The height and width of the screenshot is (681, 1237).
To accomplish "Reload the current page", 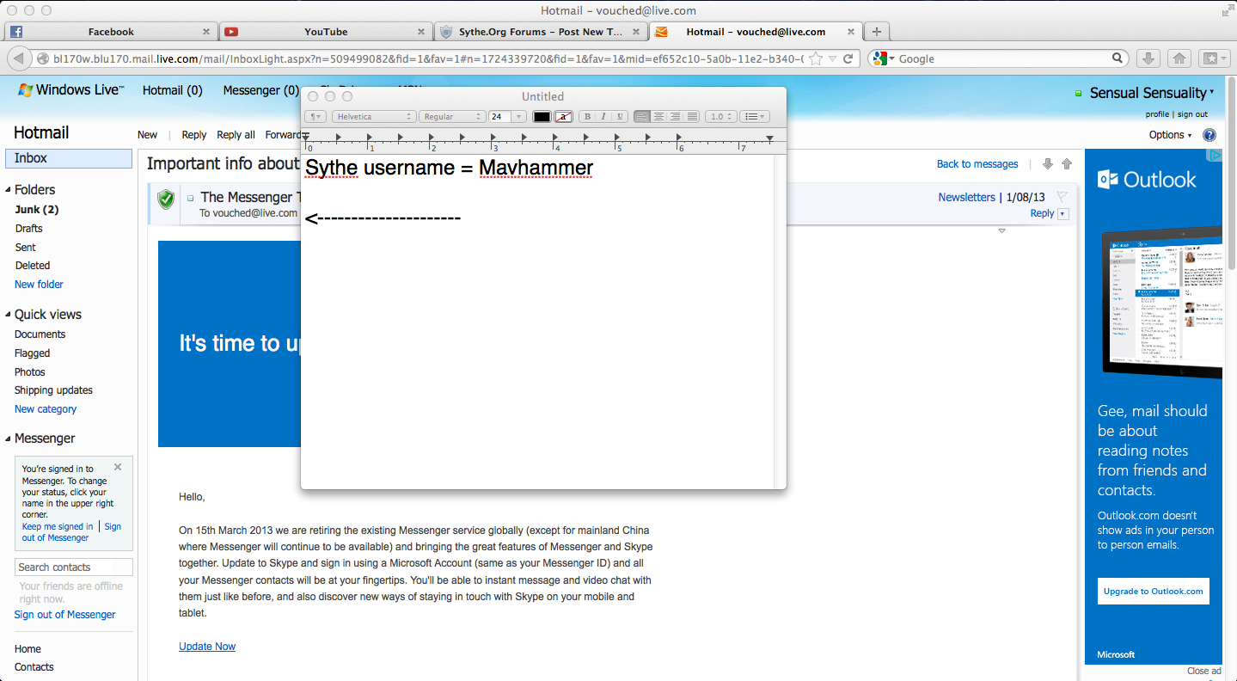I will coord(848,58).
